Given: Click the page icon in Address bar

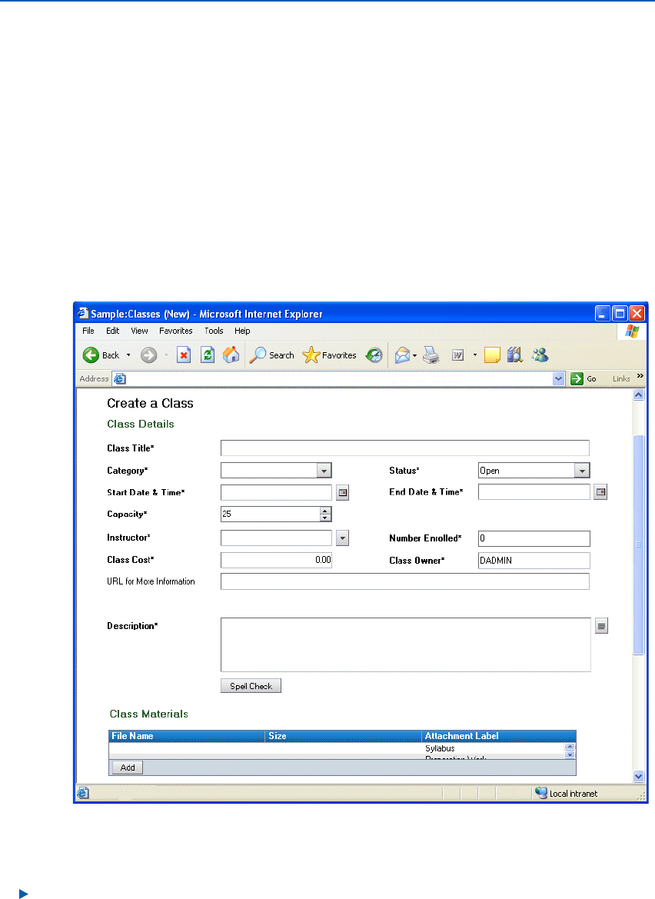Looking at the screenshot, I should pos(119,379).
